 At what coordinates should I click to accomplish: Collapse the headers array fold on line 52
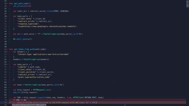tap(7, 52)
